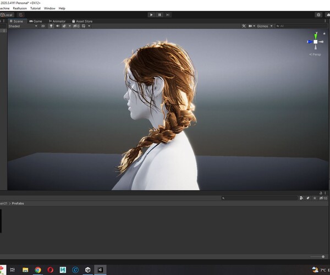Click the center cube of the orientation gizmo
Image resolution: width=330 pixels, height=275 pixels.
[x=316, y=42]
